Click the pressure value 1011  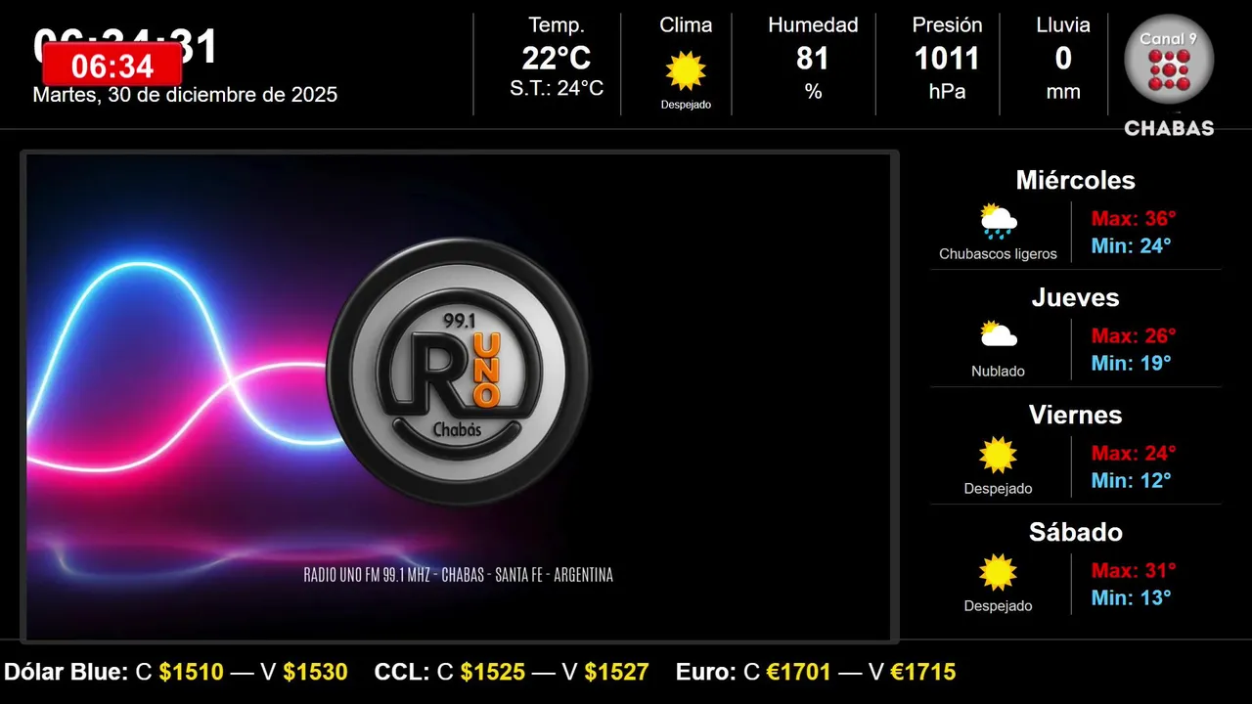(x=947, y=59)
